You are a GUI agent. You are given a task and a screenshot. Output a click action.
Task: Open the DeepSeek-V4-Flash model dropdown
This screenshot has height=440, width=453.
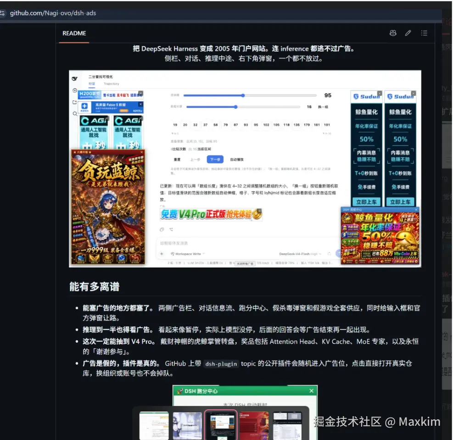300,254
